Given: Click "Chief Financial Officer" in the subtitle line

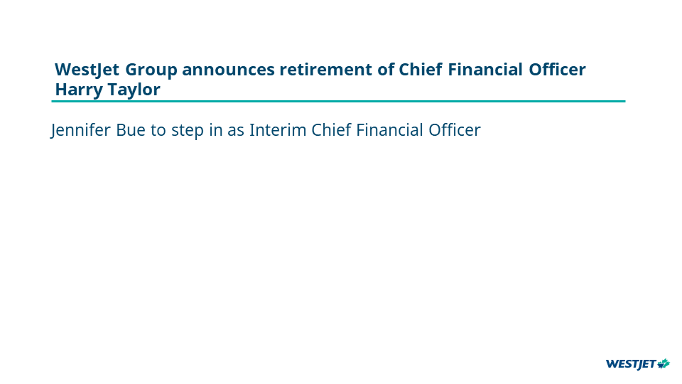Looking at the screenshot, I should tap(396, 131).
